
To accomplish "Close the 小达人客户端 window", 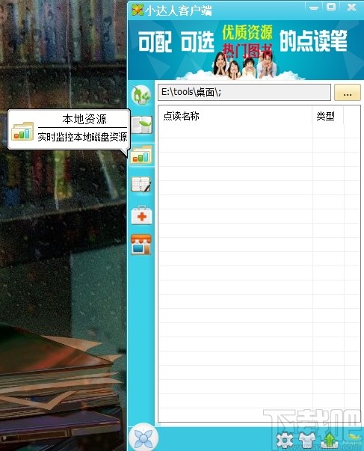I will pos(351,7).
